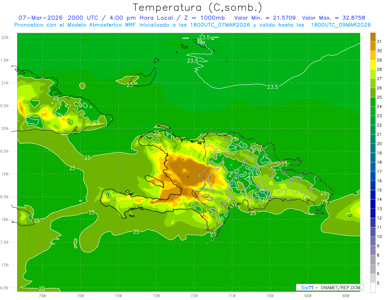The height and width of the screenshot is (300, 388).
Task: Pick the gray swatch between 6 and 7
Action: click(x=373, y=269)
